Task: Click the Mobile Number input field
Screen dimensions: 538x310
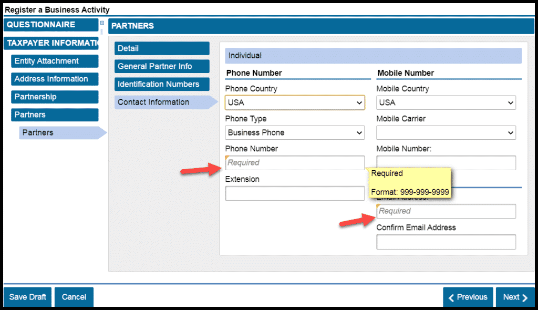Action: [446, 163]
